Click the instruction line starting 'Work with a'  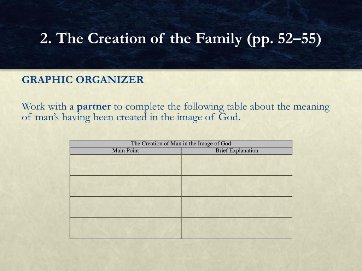pyautogui.click(x=176, y=107)
